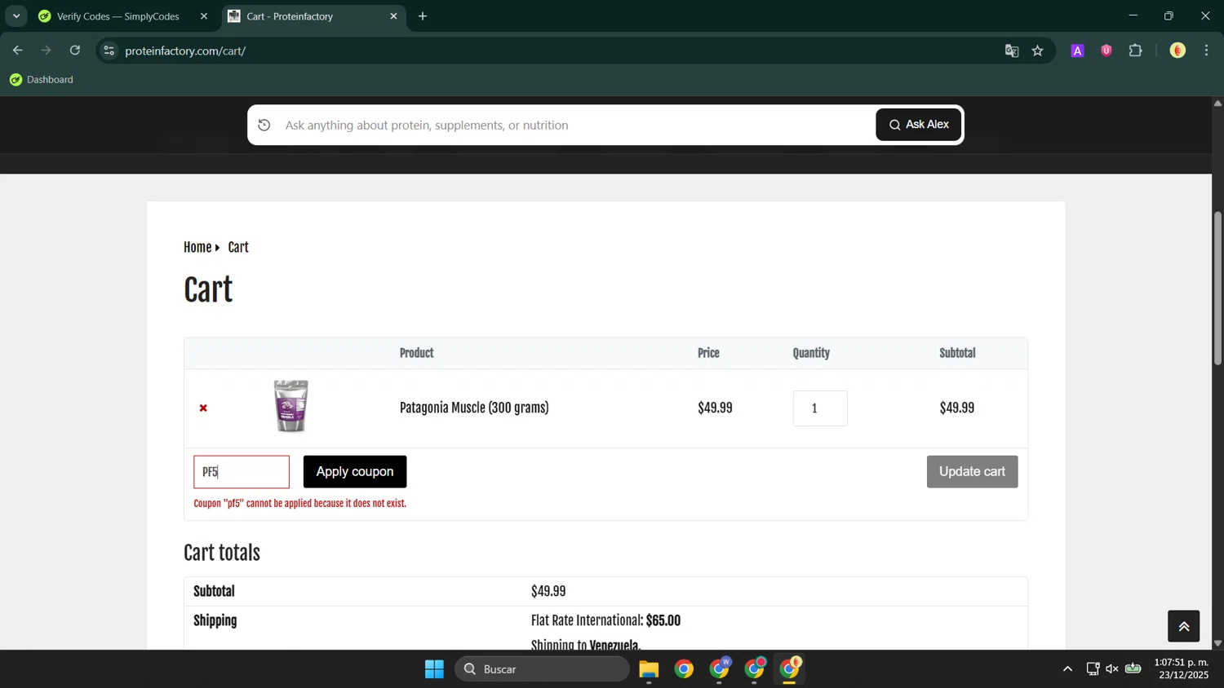Open the Patagonia Muscle product thumbnail

pyautogui.click(x=291, y=406)
